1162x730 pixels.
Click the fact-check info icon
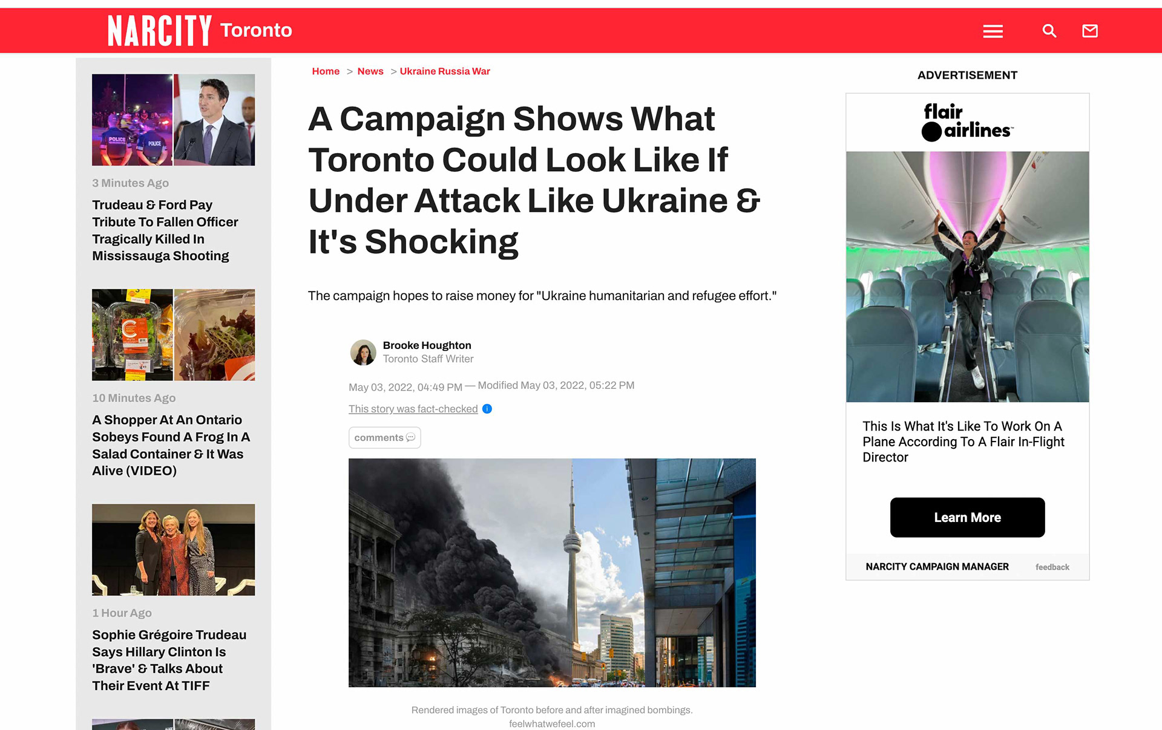(487, 409)
